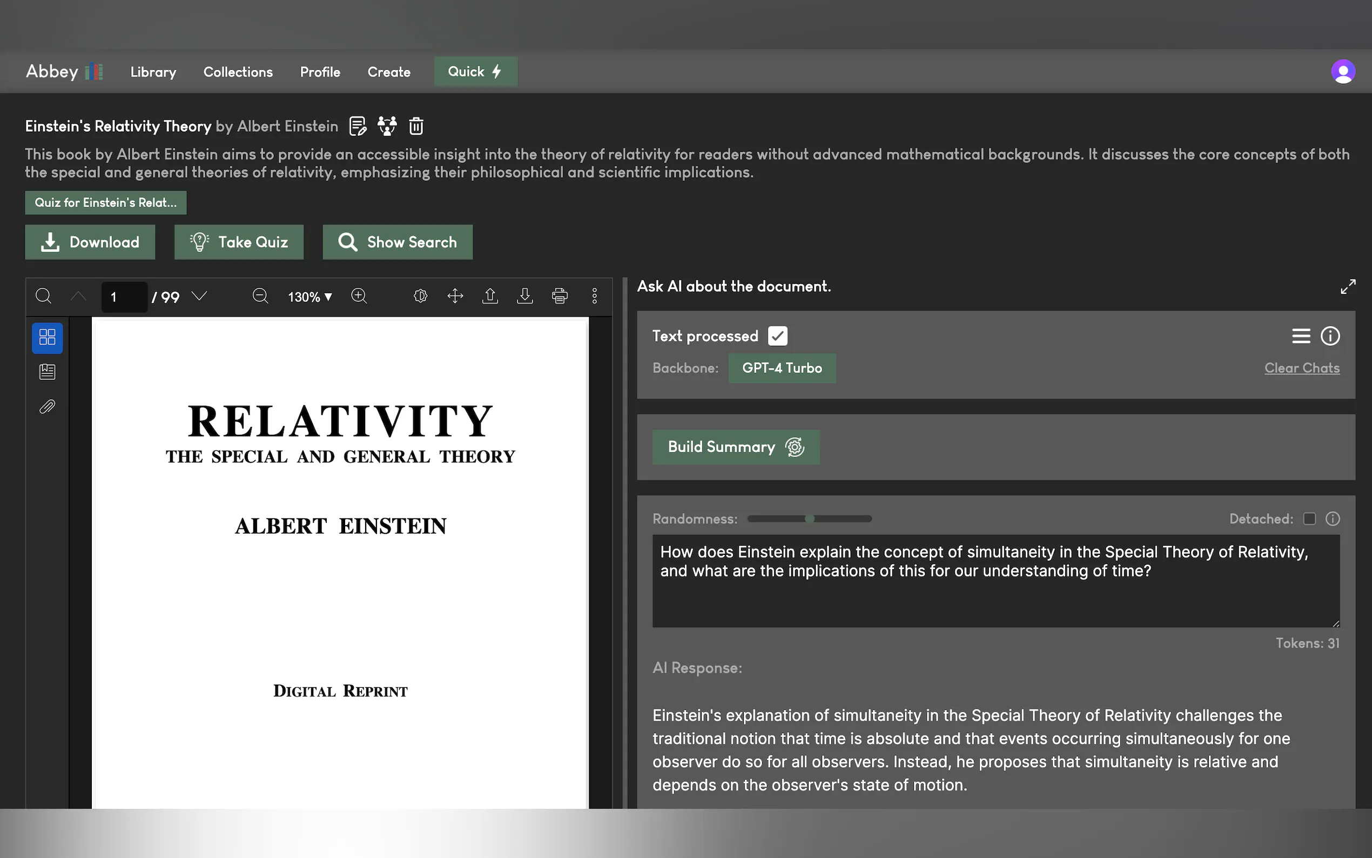
Task: Click the PDF search magnifier icon
Action: tap(44, 296)
